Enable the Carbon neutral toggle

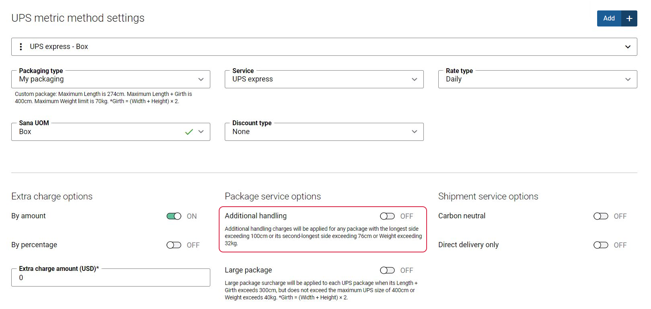point(601,216)
